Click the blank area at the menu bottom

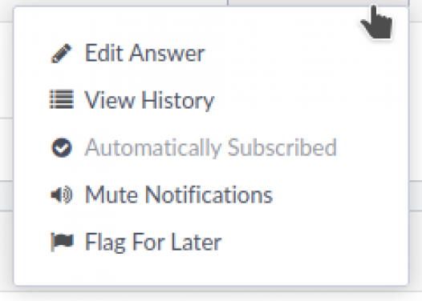pos(211,270)
